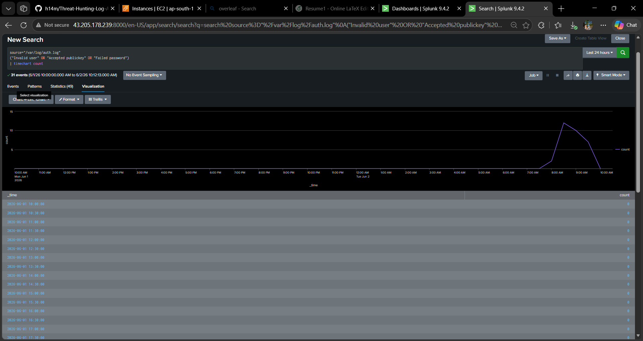
Task: Click the Close button in search header
Action: pos(620,38)
